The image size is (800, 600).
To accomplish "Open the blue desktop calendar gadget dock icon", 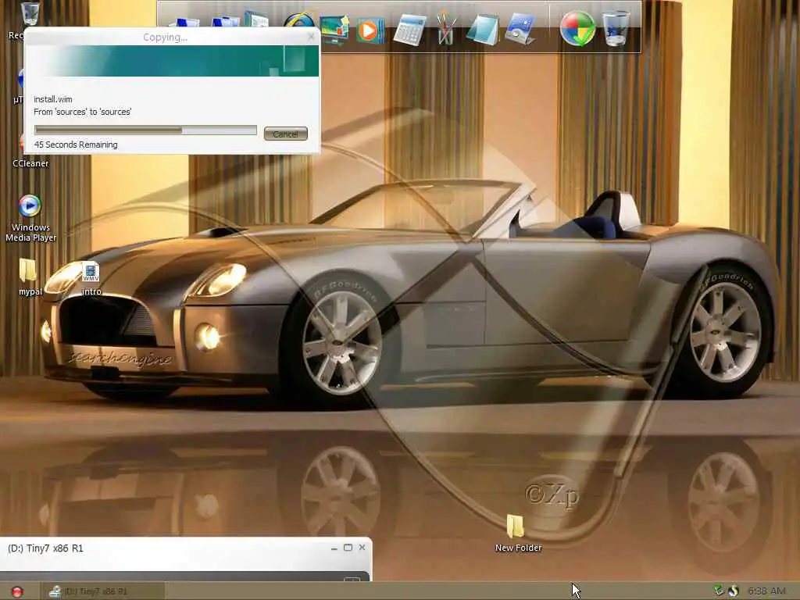I will (520, 30).
